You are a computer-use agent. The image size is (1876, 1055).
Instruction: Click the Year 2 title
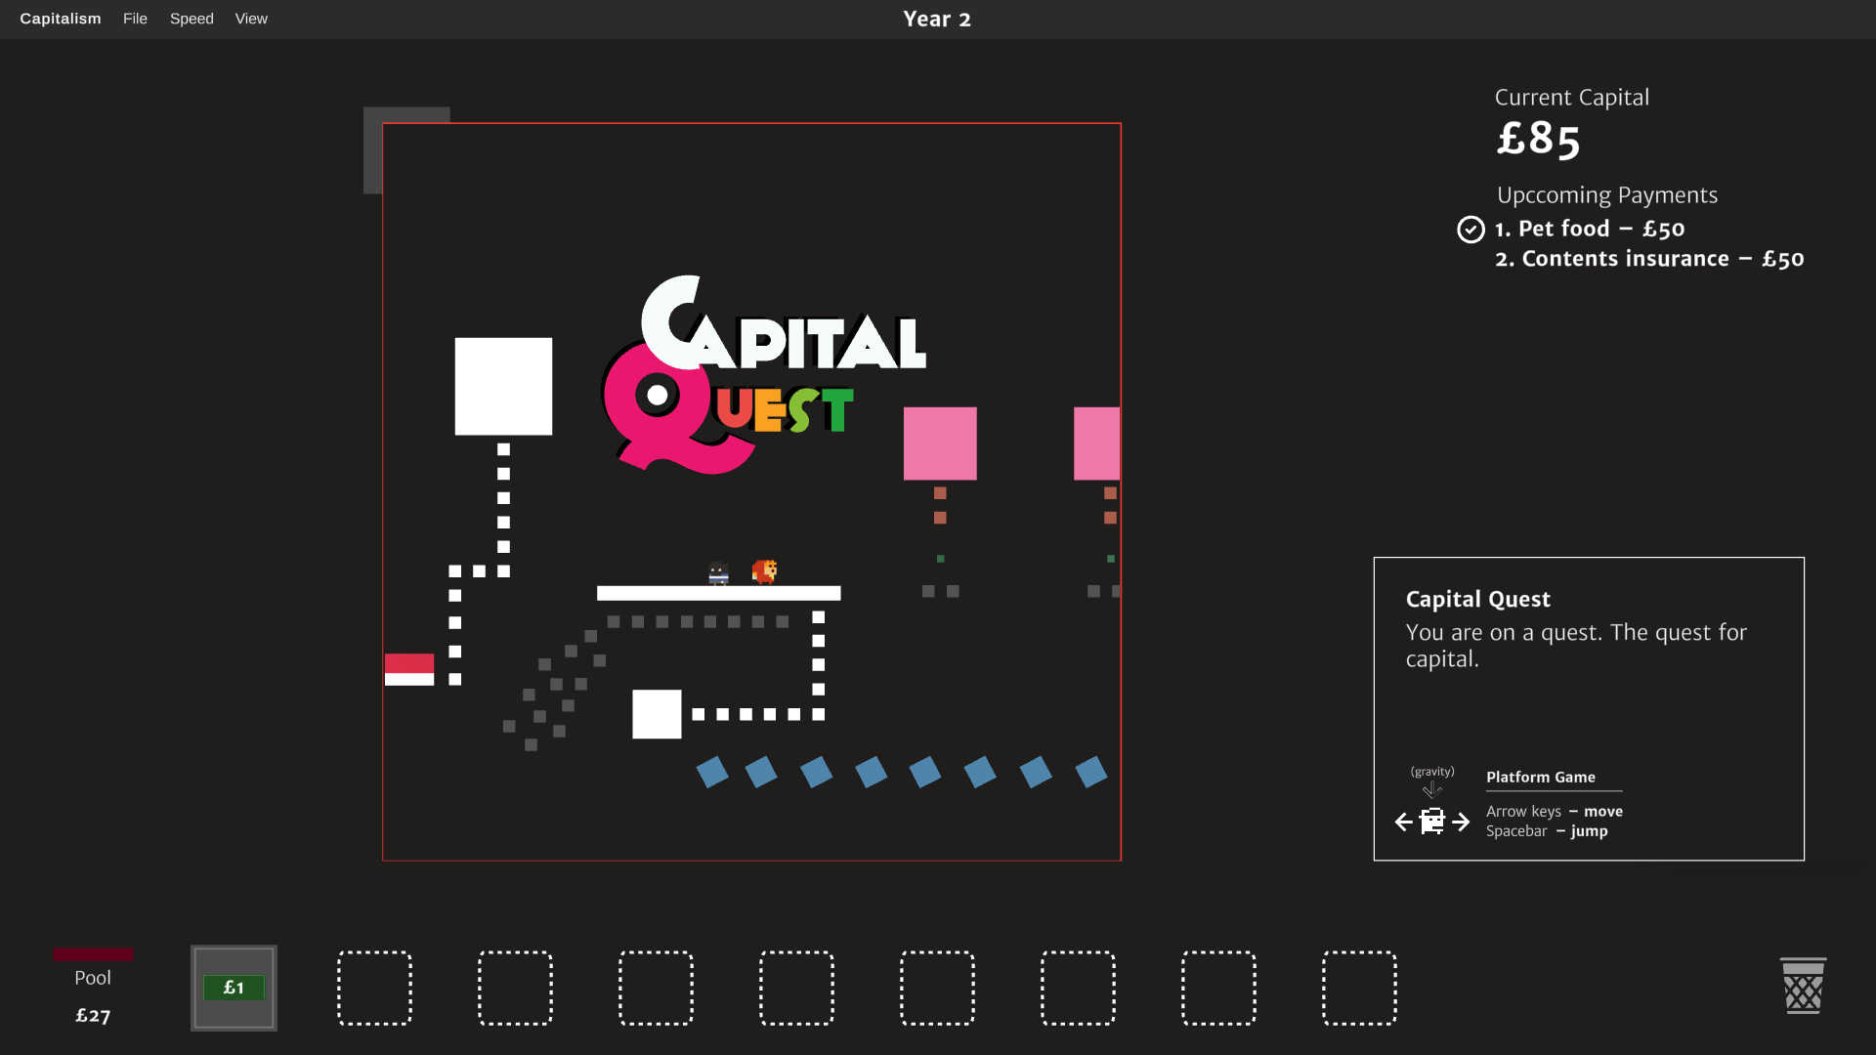[937, 20]
